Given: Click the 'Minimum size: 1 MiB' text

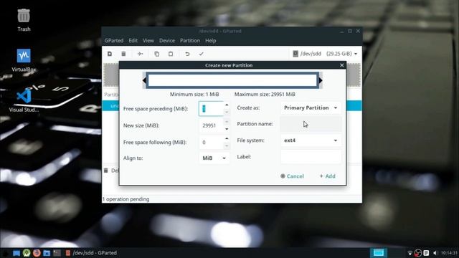Looking at the screenshot, I should pos(194,94).
